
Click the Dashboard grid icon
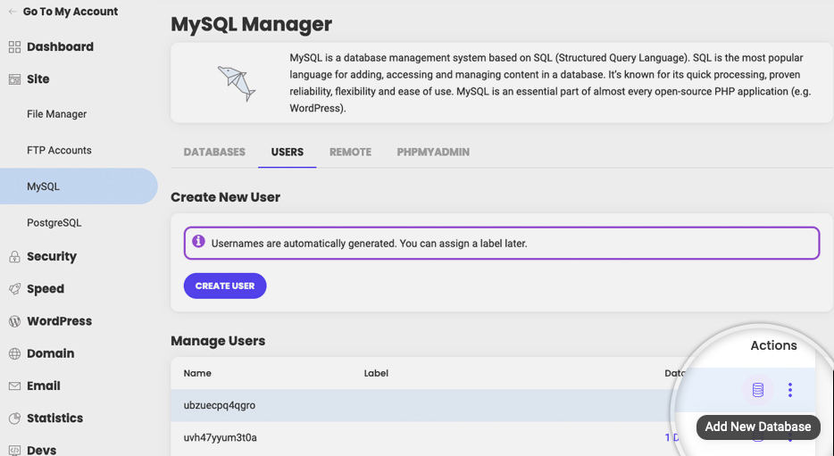(14, 46)
